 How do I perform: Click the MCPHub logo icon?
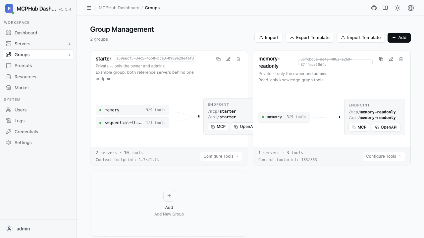(9, 9)
